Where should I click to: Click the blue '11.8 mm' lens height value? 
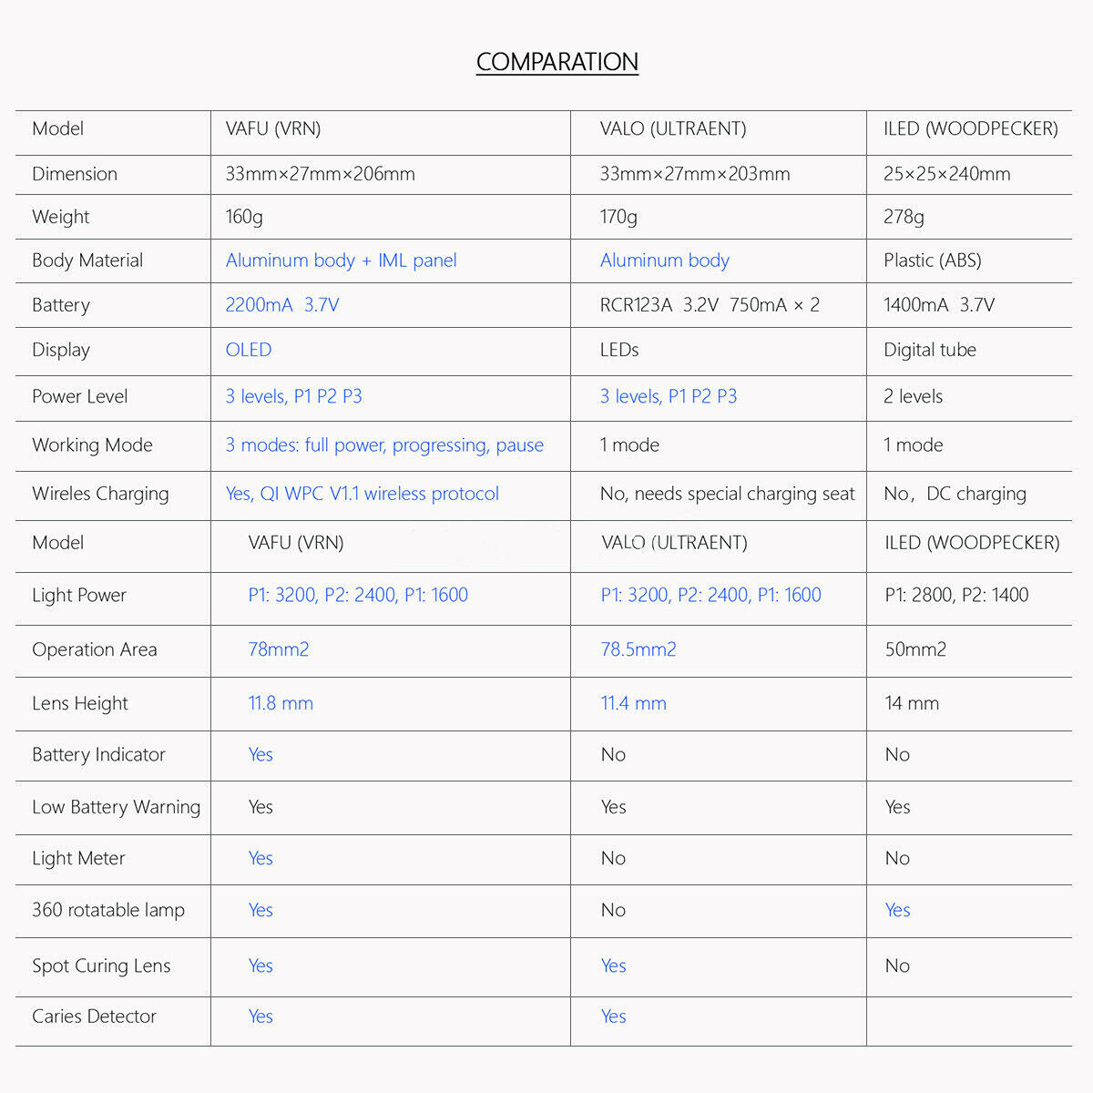pyautogui.click(x=281, y=703)
